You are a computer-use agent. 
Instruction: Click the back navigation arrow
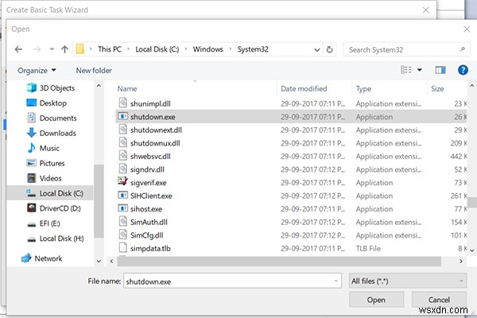(17, 50)
